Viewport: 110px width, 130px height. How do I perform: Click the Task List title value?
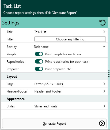point(40,32)
